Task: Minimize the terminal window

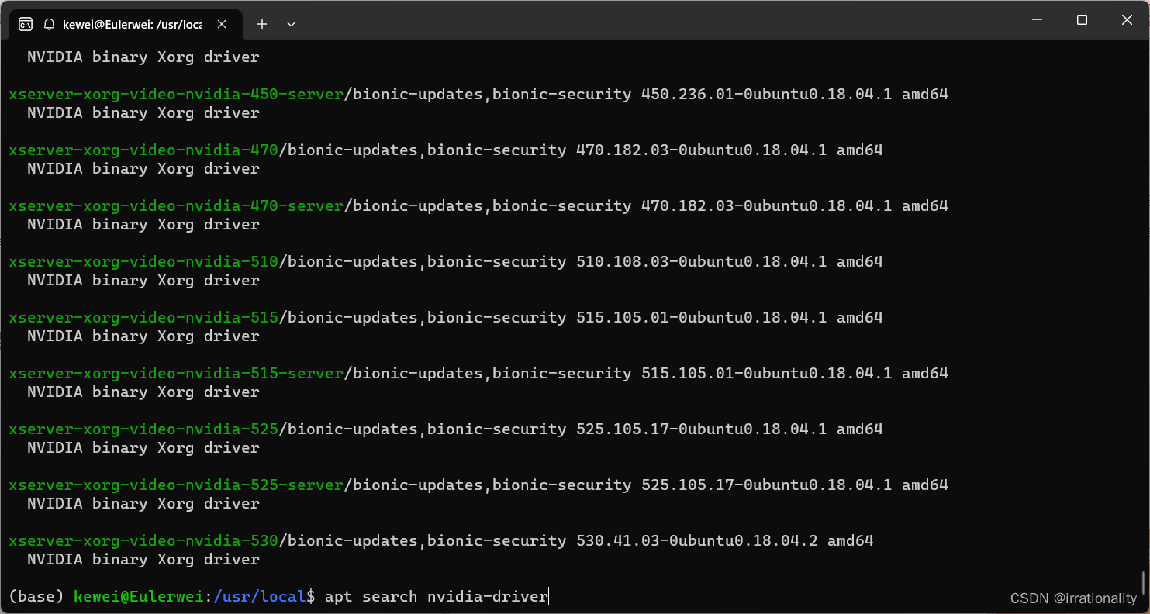Action: coord(1037,19)
